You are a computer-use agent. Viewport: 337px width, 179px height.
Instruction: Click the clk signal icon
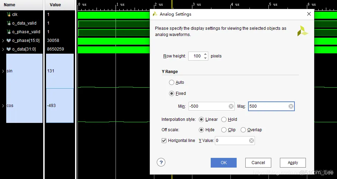tap(9, 15)
